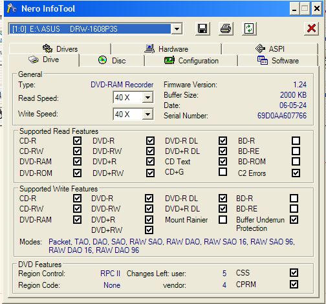Image resolution: width=326 pixels, height=304 pixels.
Task: Click the DVD-RAM Recorder type text
Action: click(x=122, y=85)
